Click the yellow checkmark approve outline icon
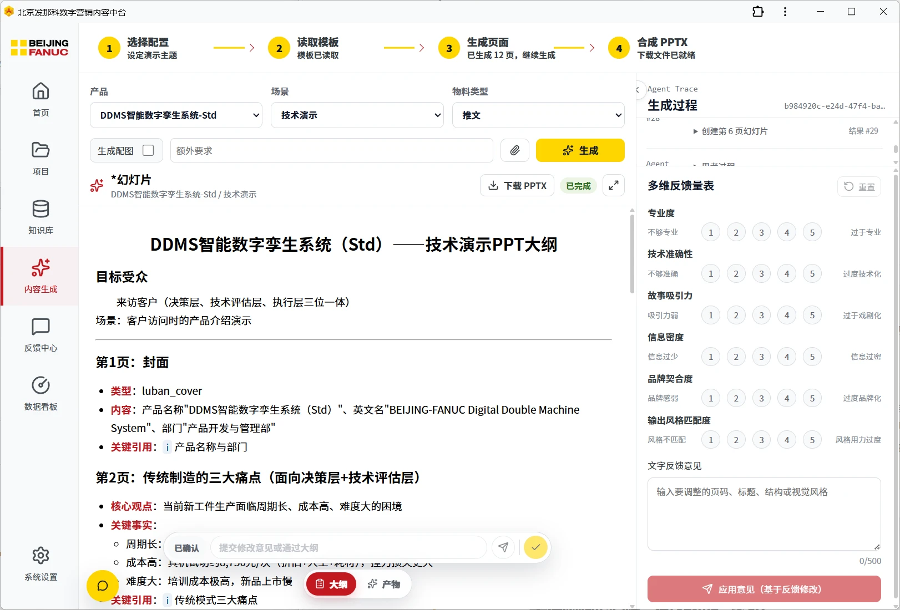 point(535,548)
